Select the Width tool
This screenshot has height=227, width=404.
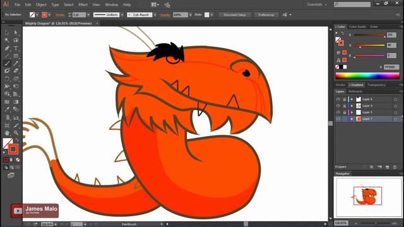pyautogui.click(x=7, y=86)
